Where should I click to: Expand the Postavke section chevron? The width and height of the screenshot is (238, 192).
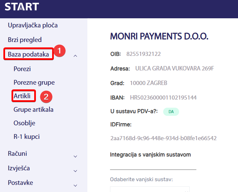pos(75,186)
